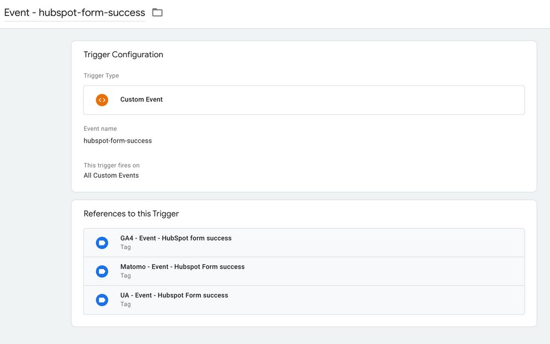The image size is (550, 344).
Task: Click the folder icon beside trigger name
Action: click(157, 13)
